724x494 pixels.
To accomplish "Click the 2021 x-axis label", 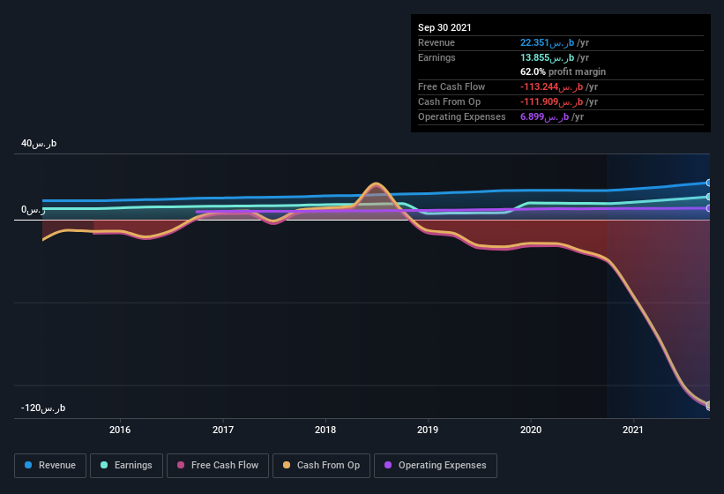I will coord(632,430).
